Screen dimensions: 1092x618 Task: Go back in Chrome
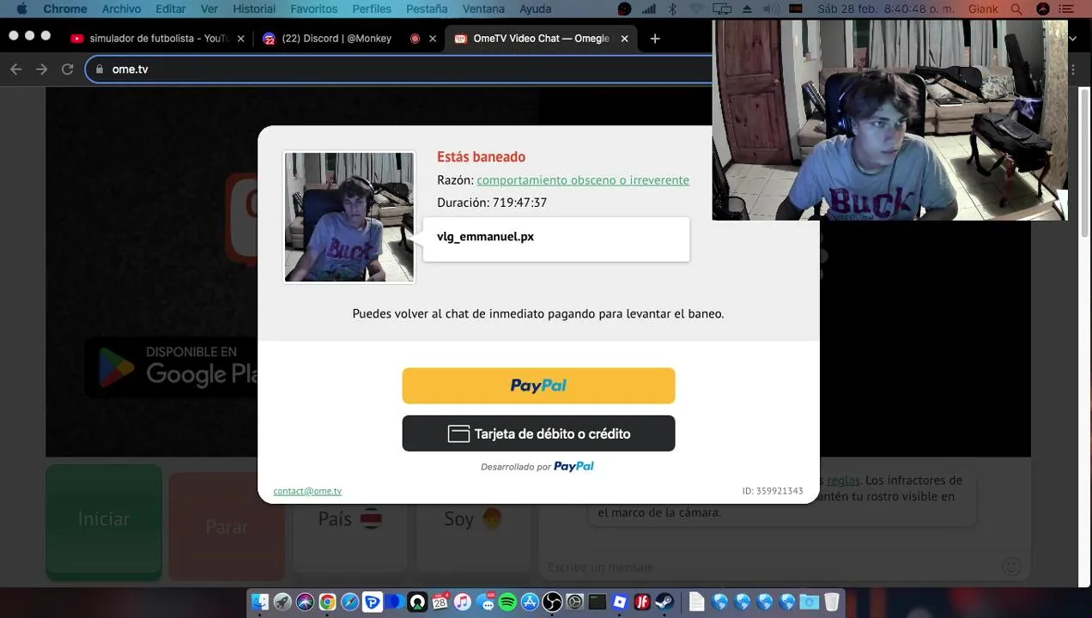point(15,69)
